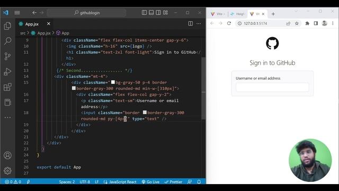Share this page from address bar
This screenshot has height=191, width=339.
coord(288,23)
